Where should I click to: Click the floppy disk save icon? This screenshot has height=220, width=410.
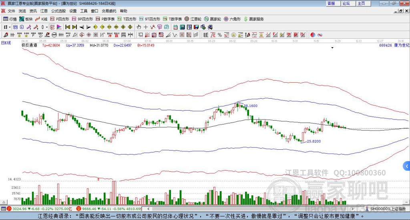[x=196, y=27]
